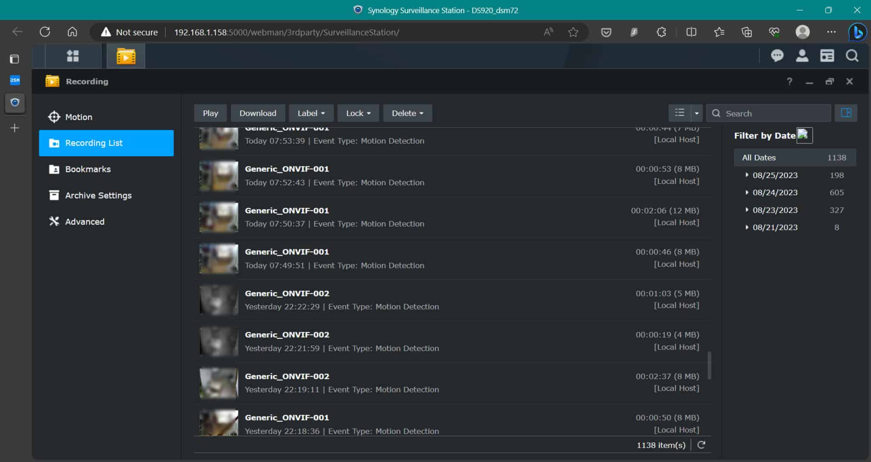The image size is (871, 462).
Task: Select Motion in the sidebar
Action: 78,117
